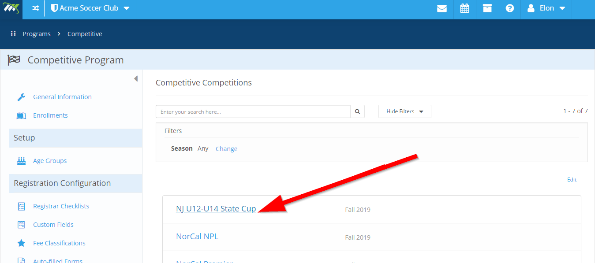
Task: Open the calendar icon in header
Action: [x=464, y=8]
